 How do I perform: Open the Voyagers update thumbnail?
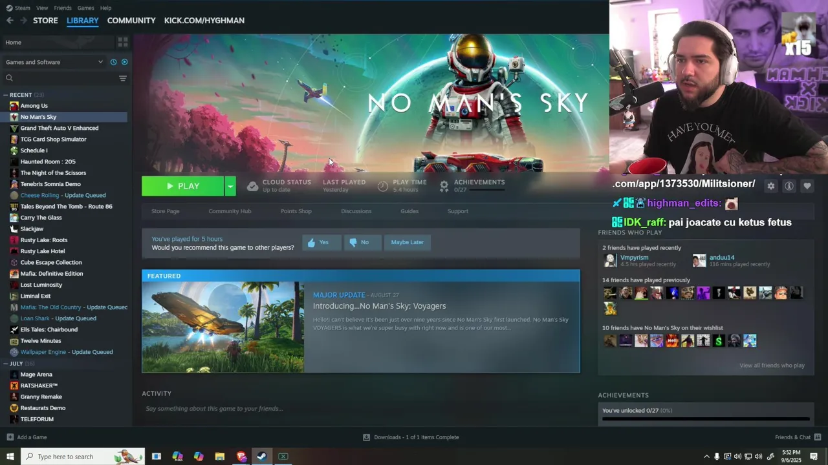pos(223,327)
